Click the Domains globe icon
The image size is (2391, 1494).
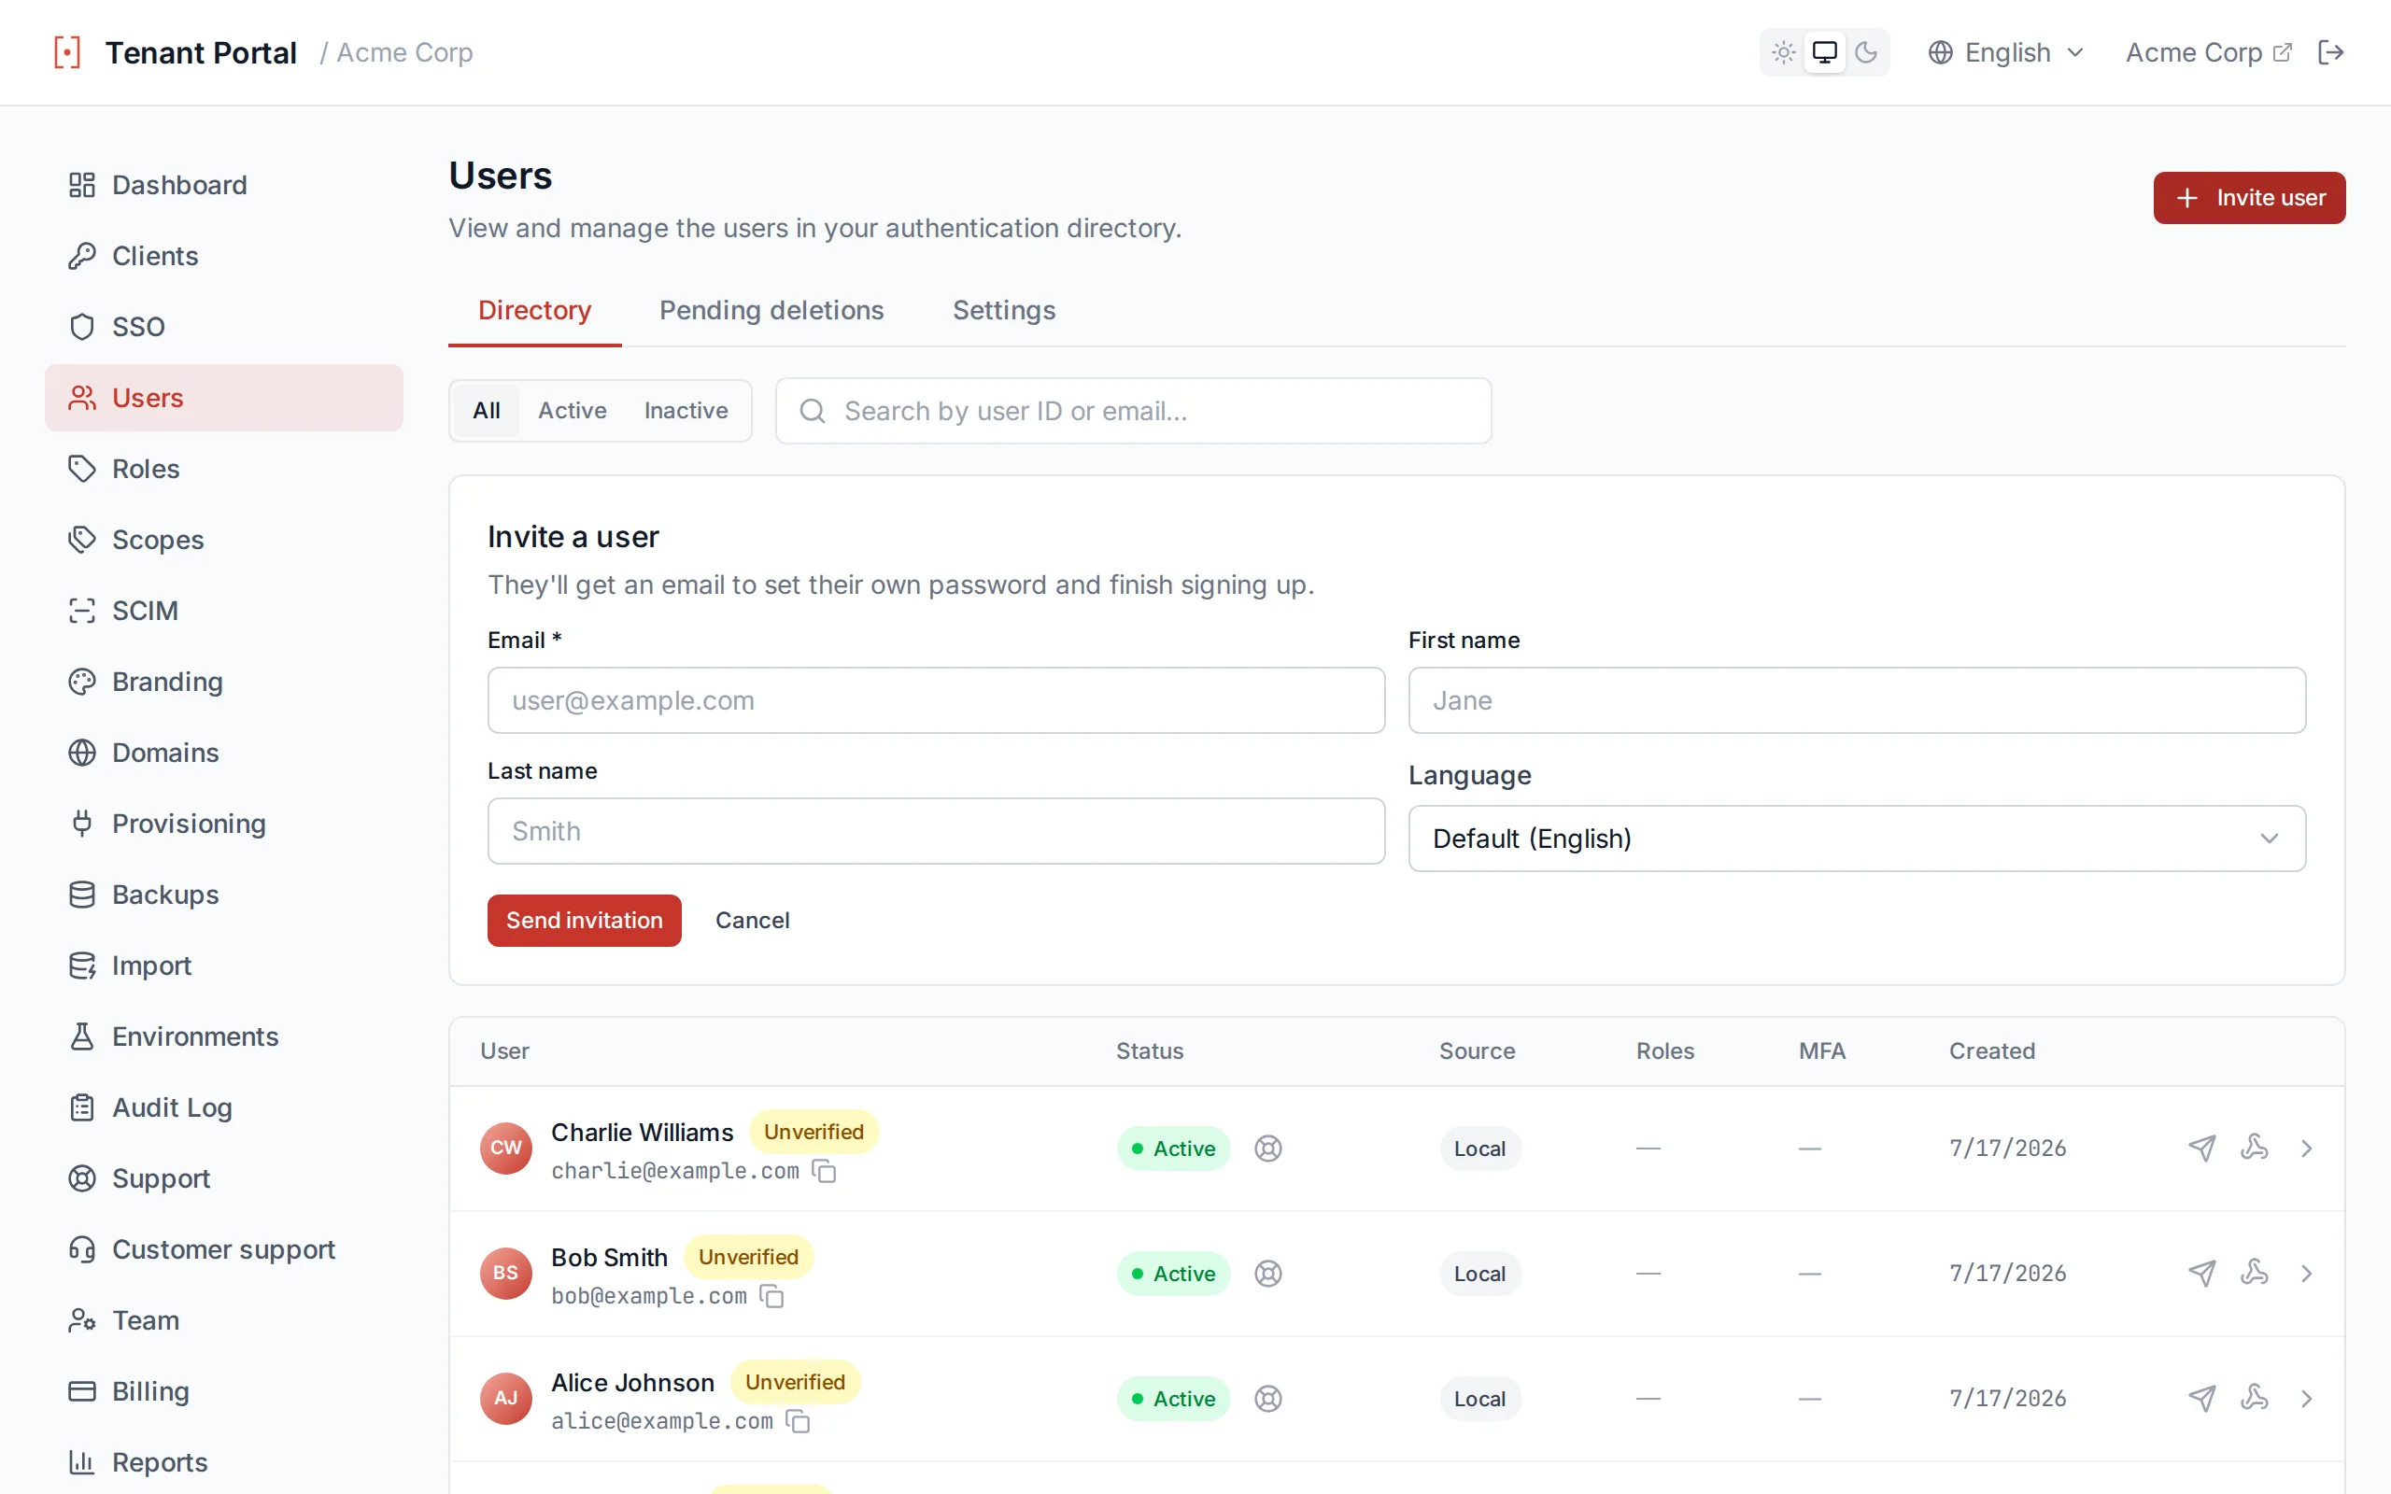(82, 753)
